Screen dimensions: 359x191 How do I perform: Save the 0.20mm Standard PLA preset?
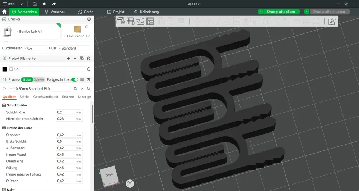(75, 89)
